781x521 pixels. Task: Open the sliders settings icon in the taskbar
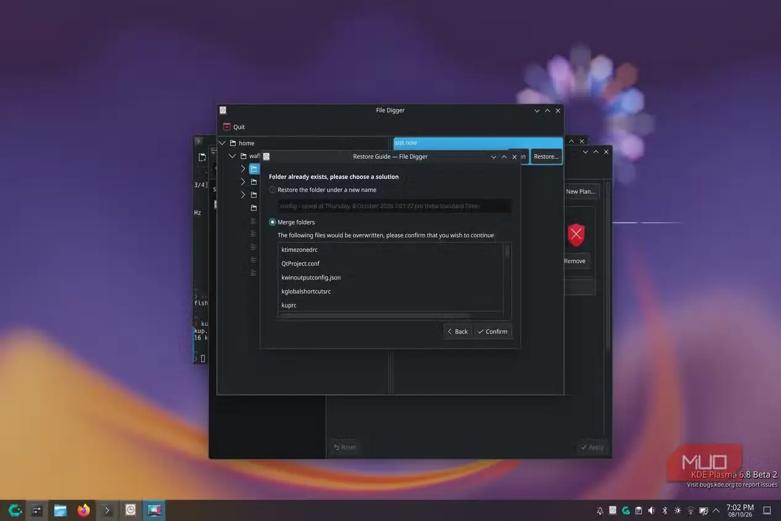(37, 511)
